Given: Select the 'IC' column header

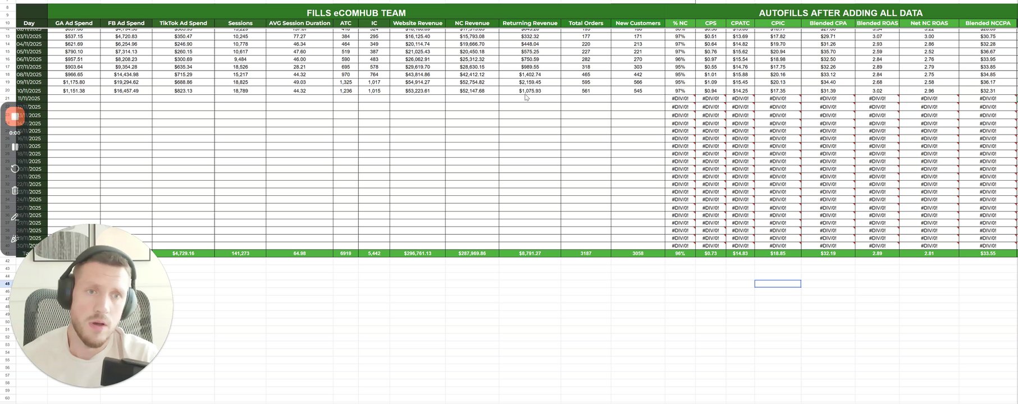Looking at the screenshot, I should [374, 23].
